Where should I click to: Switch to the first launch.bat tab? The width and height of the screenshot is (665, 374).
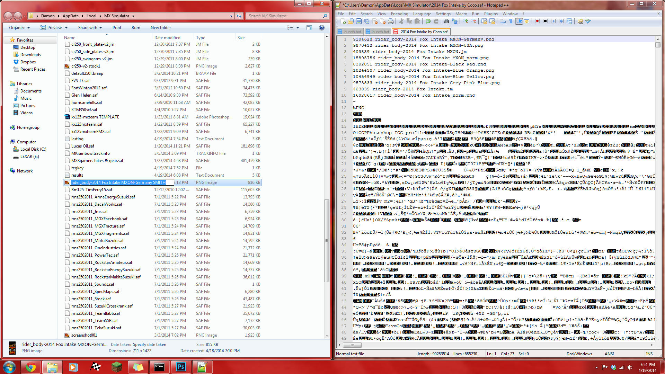[350, 32]
